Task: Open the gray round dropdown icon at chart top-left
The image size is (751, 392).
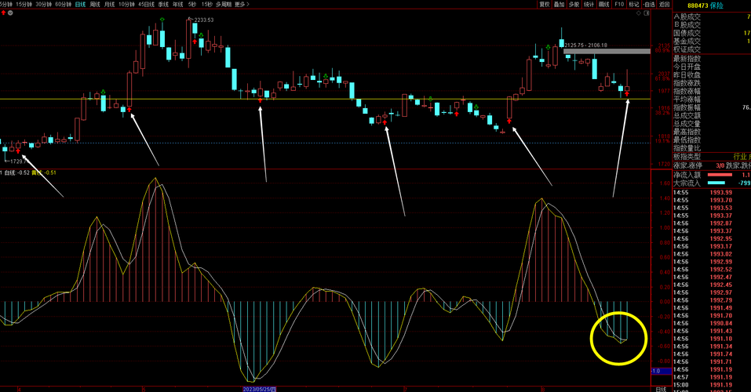Action: pyautogui.click(x=10, y=13)
